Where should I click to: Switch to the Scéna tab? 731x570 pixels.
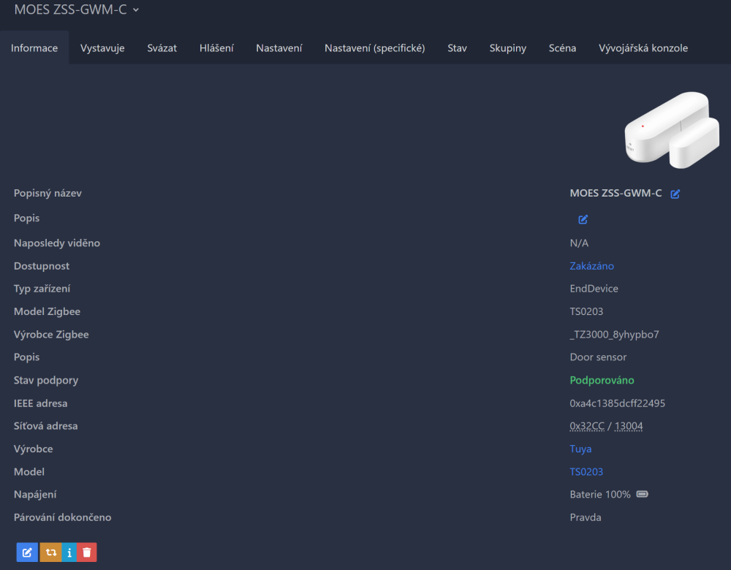[562, 48]
